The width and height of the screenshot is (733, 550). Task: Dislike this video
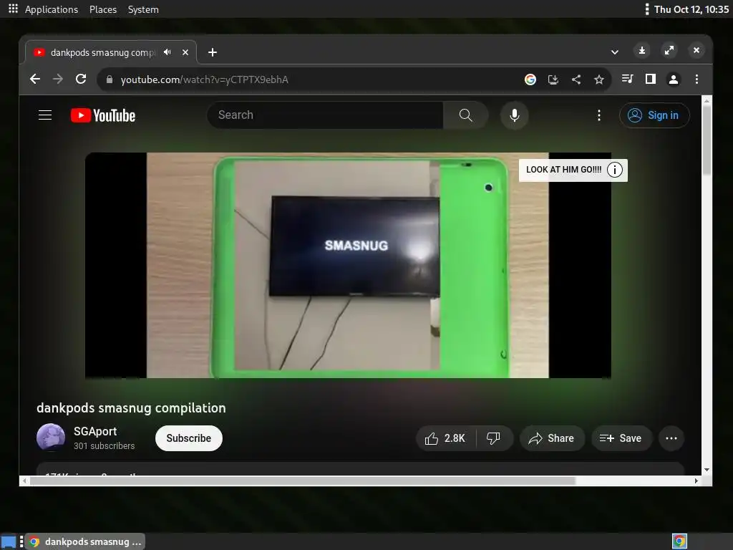(494, 438)
